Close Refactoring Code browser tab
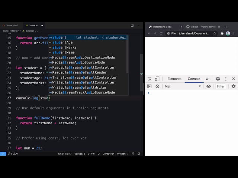This screenshot has height=178, width=238. [x=181, y=27]
